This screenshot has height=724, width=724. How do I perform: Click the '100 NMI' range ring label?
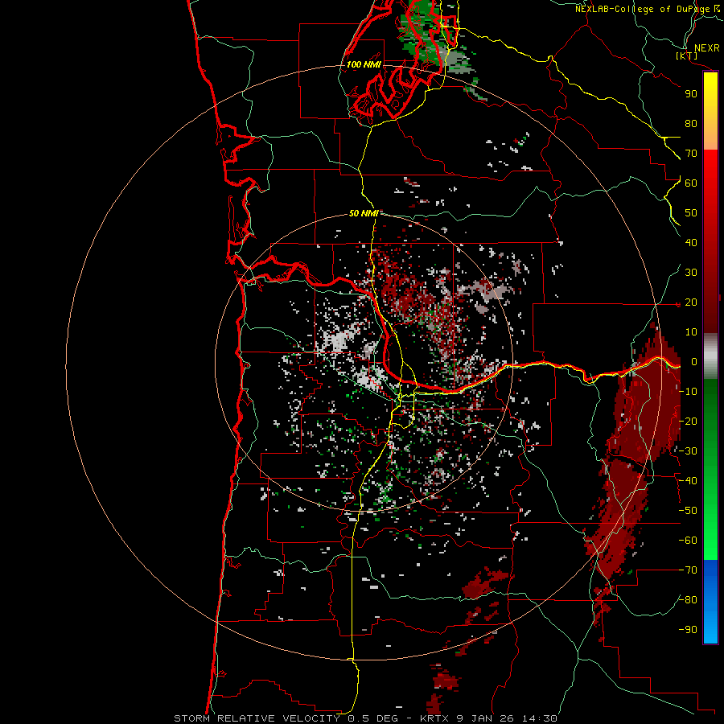364,64
